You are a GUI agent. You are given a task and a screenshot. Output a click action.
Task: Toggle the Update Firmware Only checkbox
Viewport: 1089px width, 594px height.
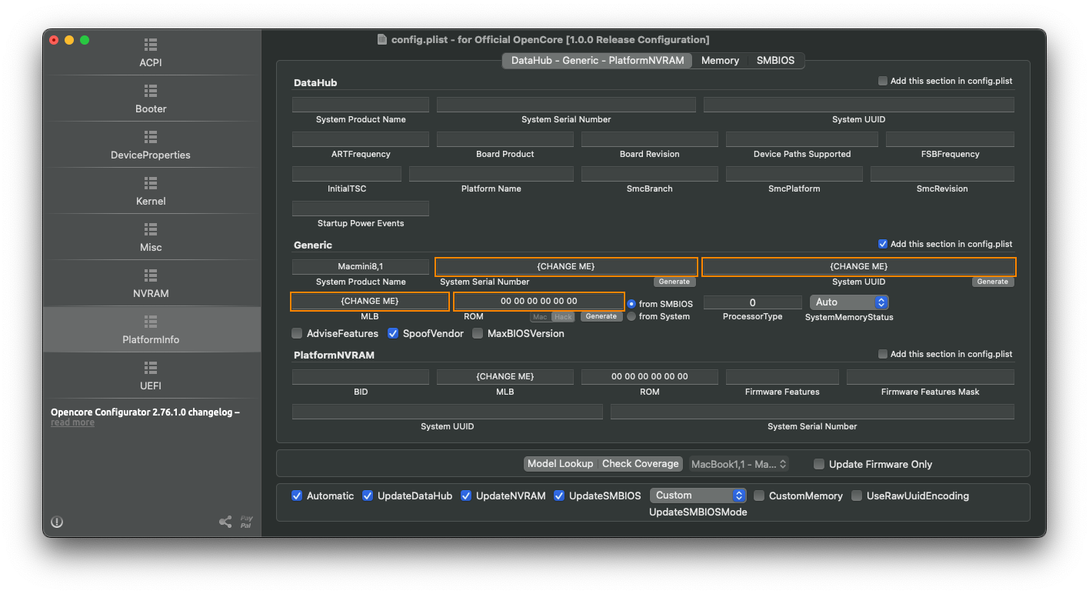pyautogui.click(x=819, y=464)
